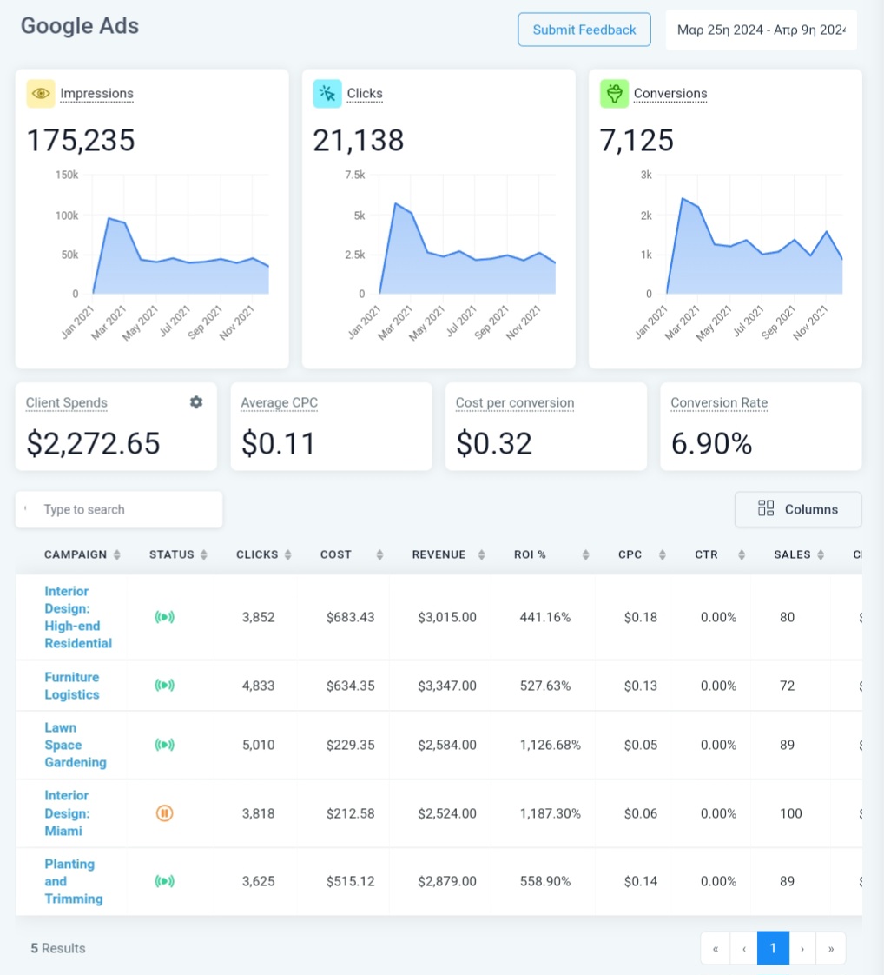Open Client Spends settings gear
This screenshot has width=884, height=975.
click(195, 402)
